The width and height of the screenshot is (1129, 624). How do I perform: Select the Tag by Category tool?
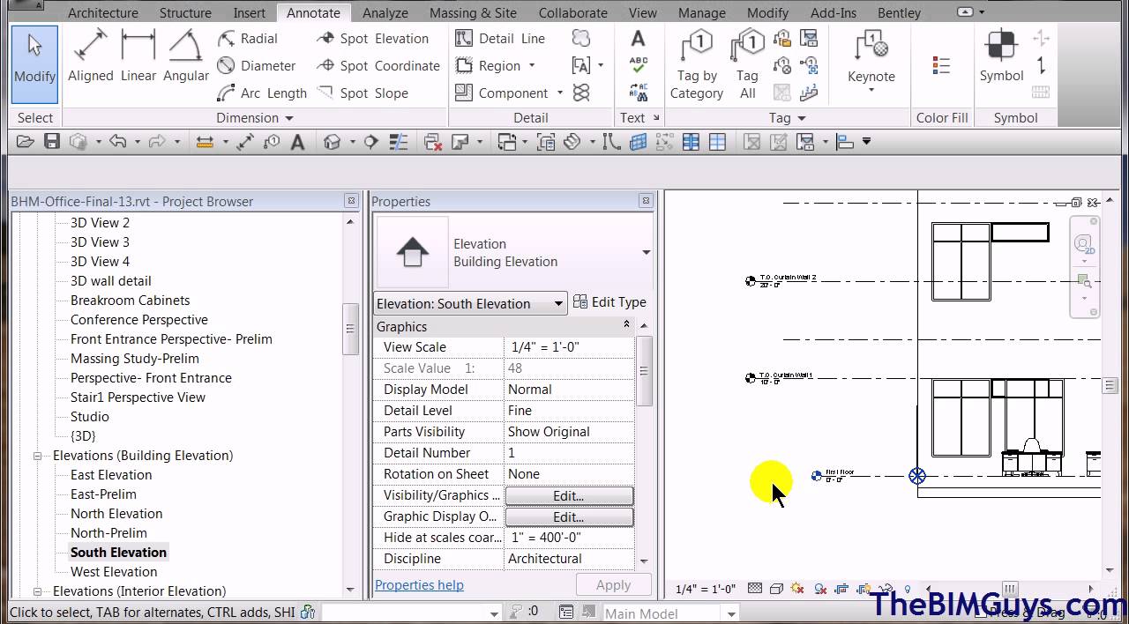[697, 62]
